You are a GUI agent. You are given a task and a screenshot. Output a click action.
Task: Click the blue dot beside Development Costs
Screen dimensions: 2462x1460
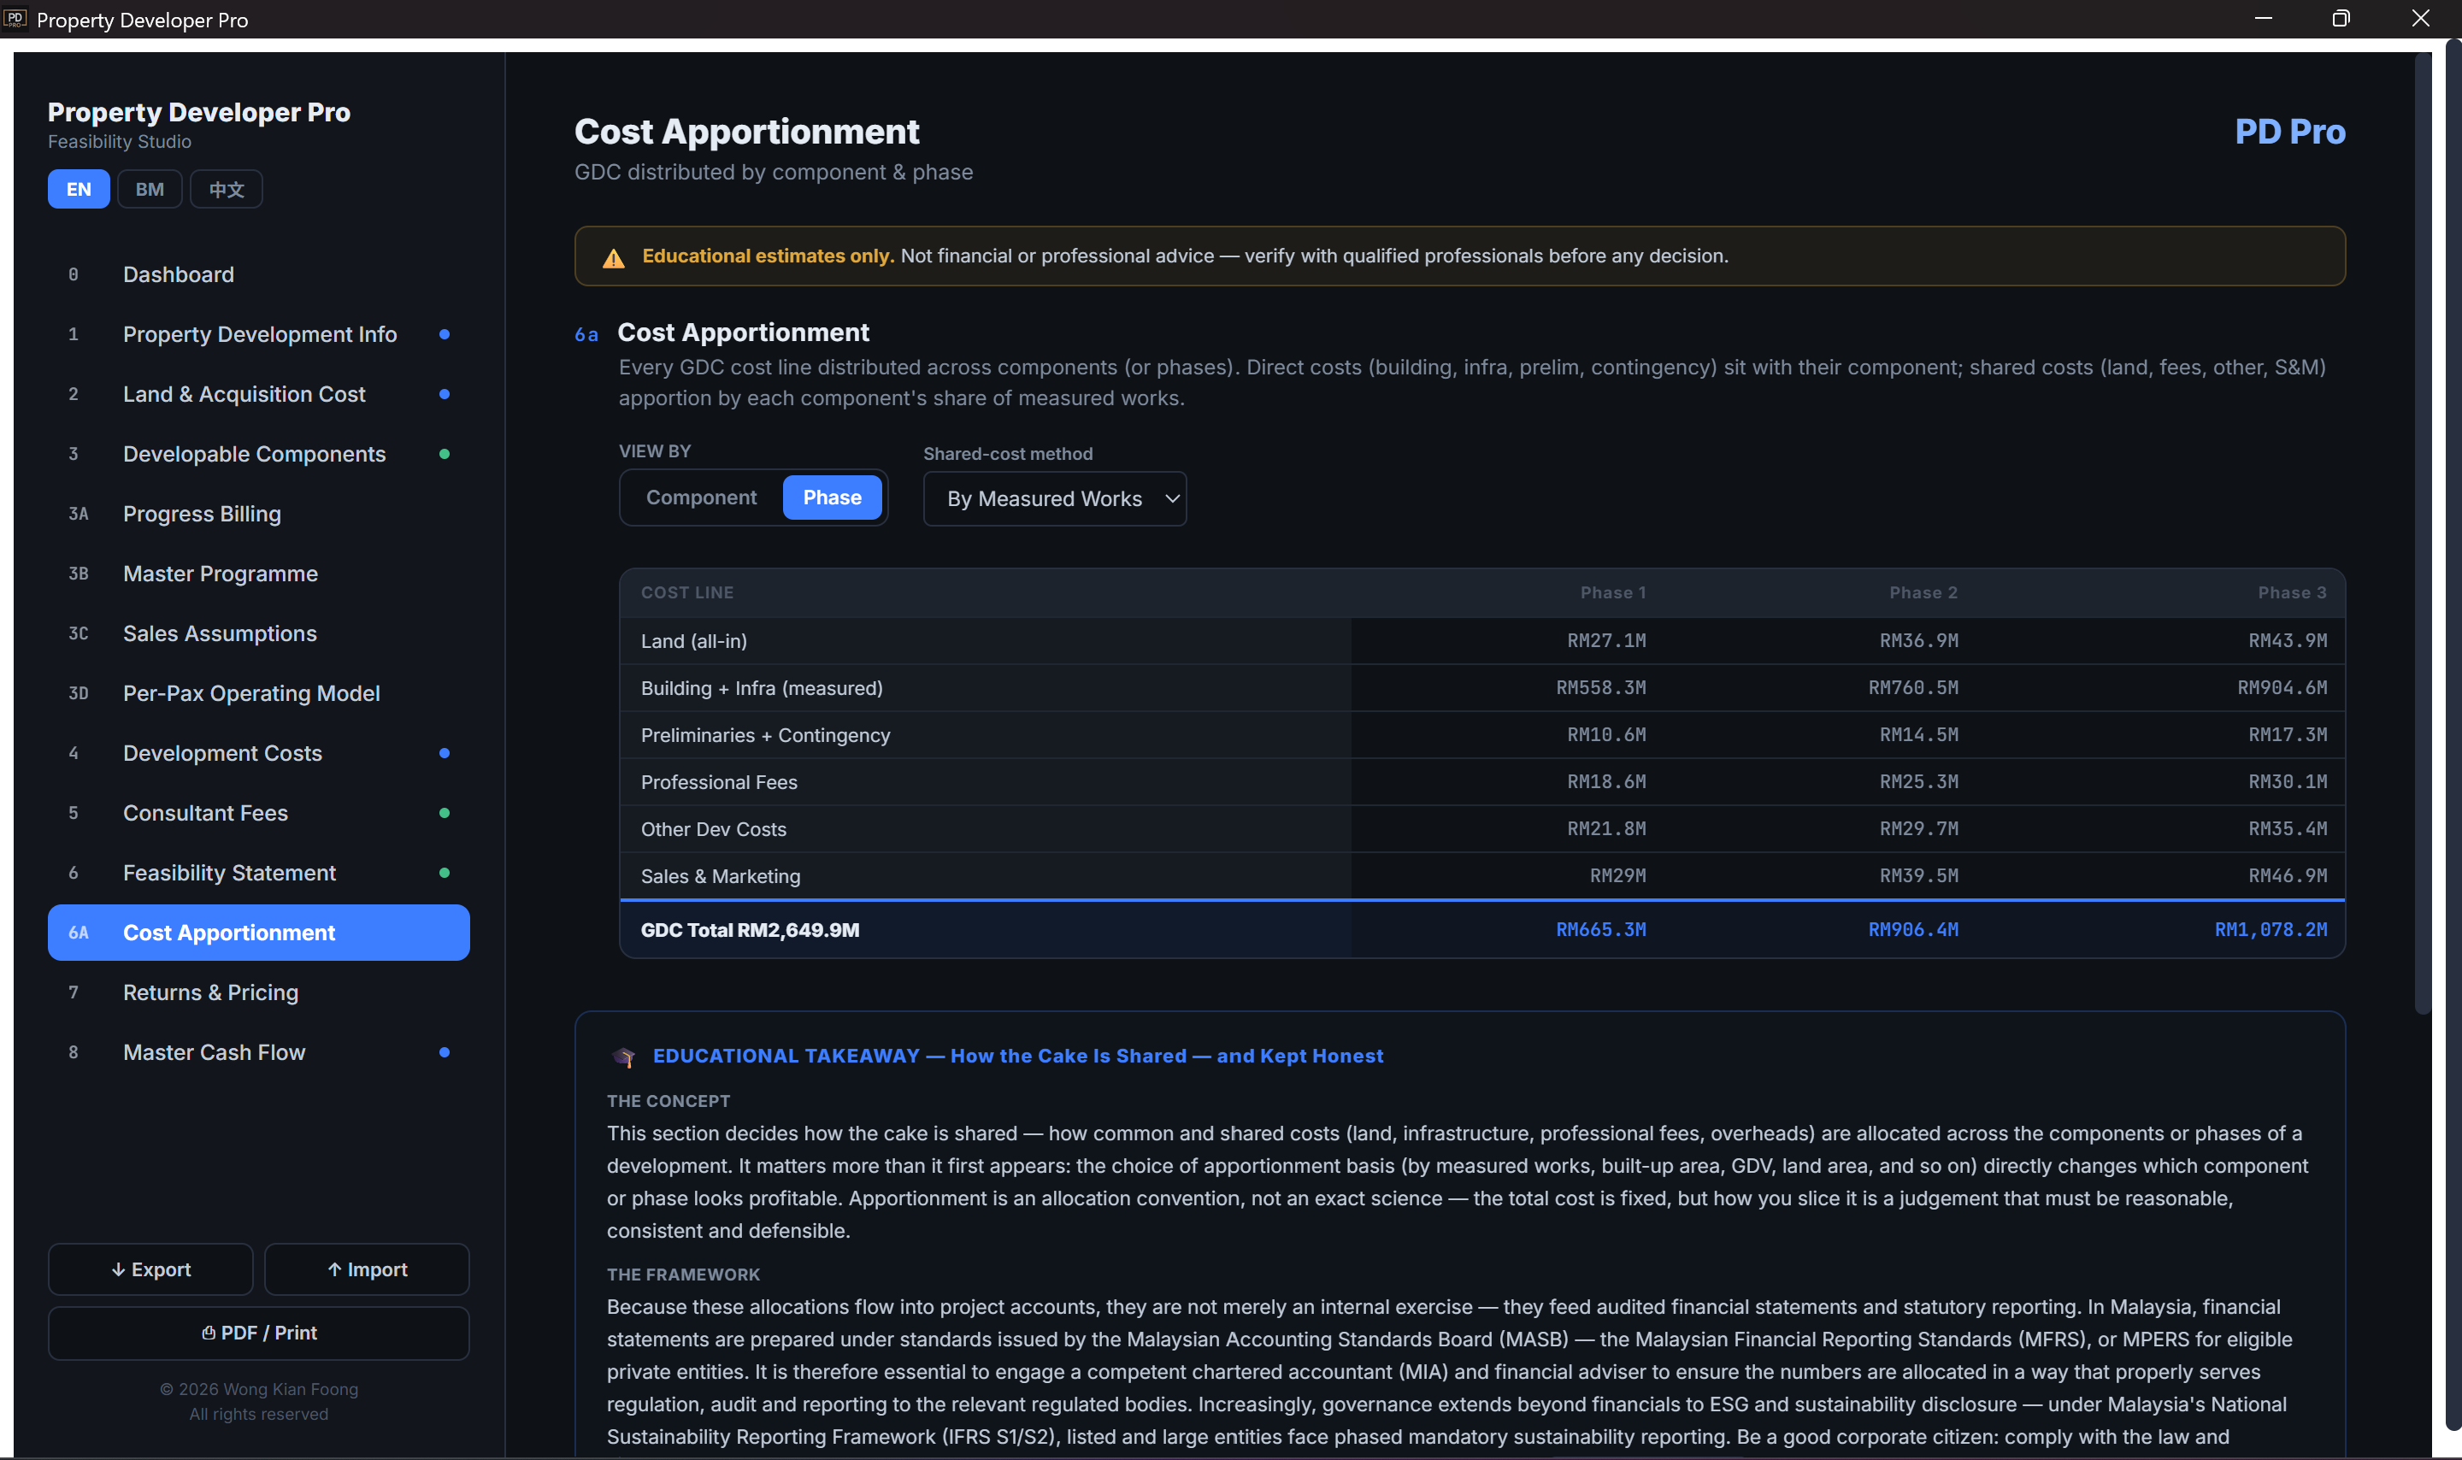coord(445,754)
